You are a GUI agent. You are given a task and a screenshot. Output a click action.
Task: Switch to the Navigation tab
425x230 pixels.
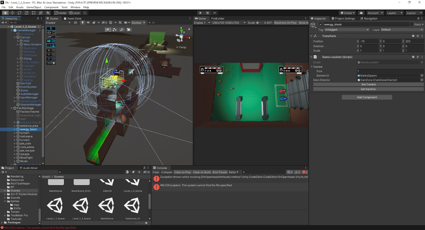point(369,18)
